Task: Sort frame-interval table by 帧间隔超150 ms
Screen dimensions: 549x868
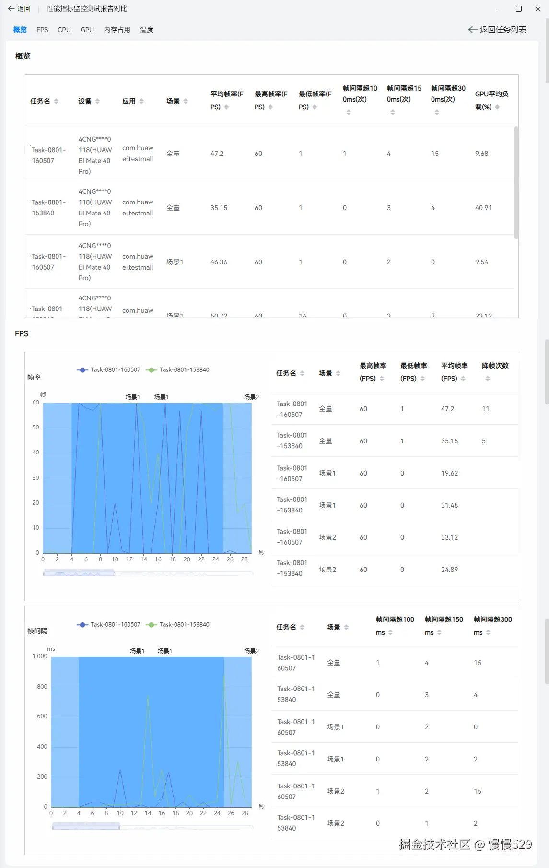Action: pyautogui.click(x=439, y=632)
